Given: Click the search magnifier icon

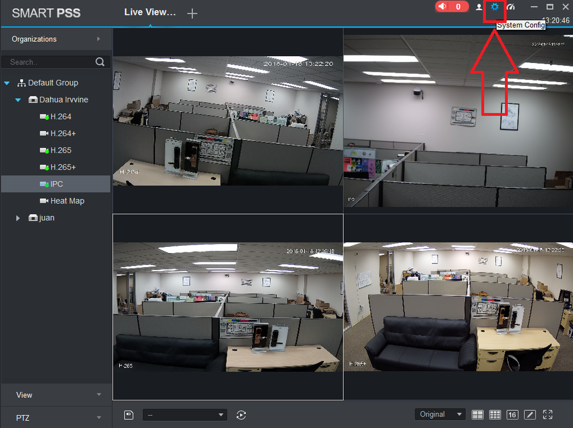Looking at the screenshot, I should pyautogui.click(x=100, y=62).
